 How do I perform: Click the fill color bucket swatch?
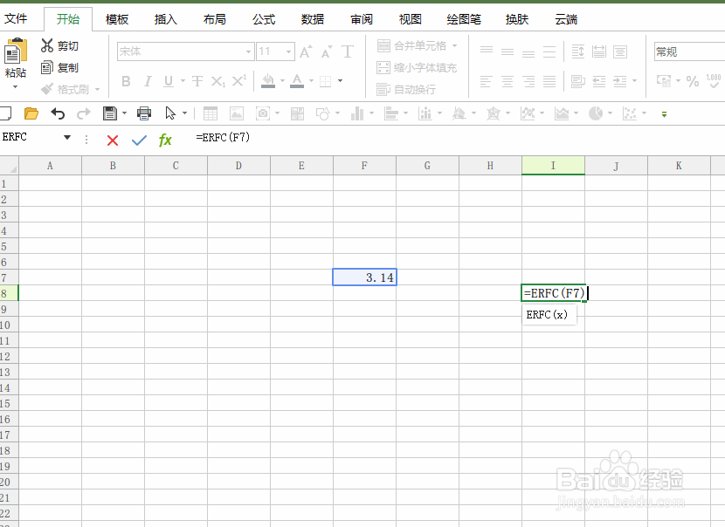coord(268,81)
